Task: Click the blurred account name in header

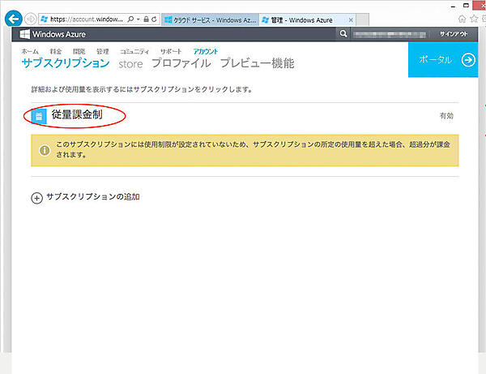Action: click(x=390, y=34)
